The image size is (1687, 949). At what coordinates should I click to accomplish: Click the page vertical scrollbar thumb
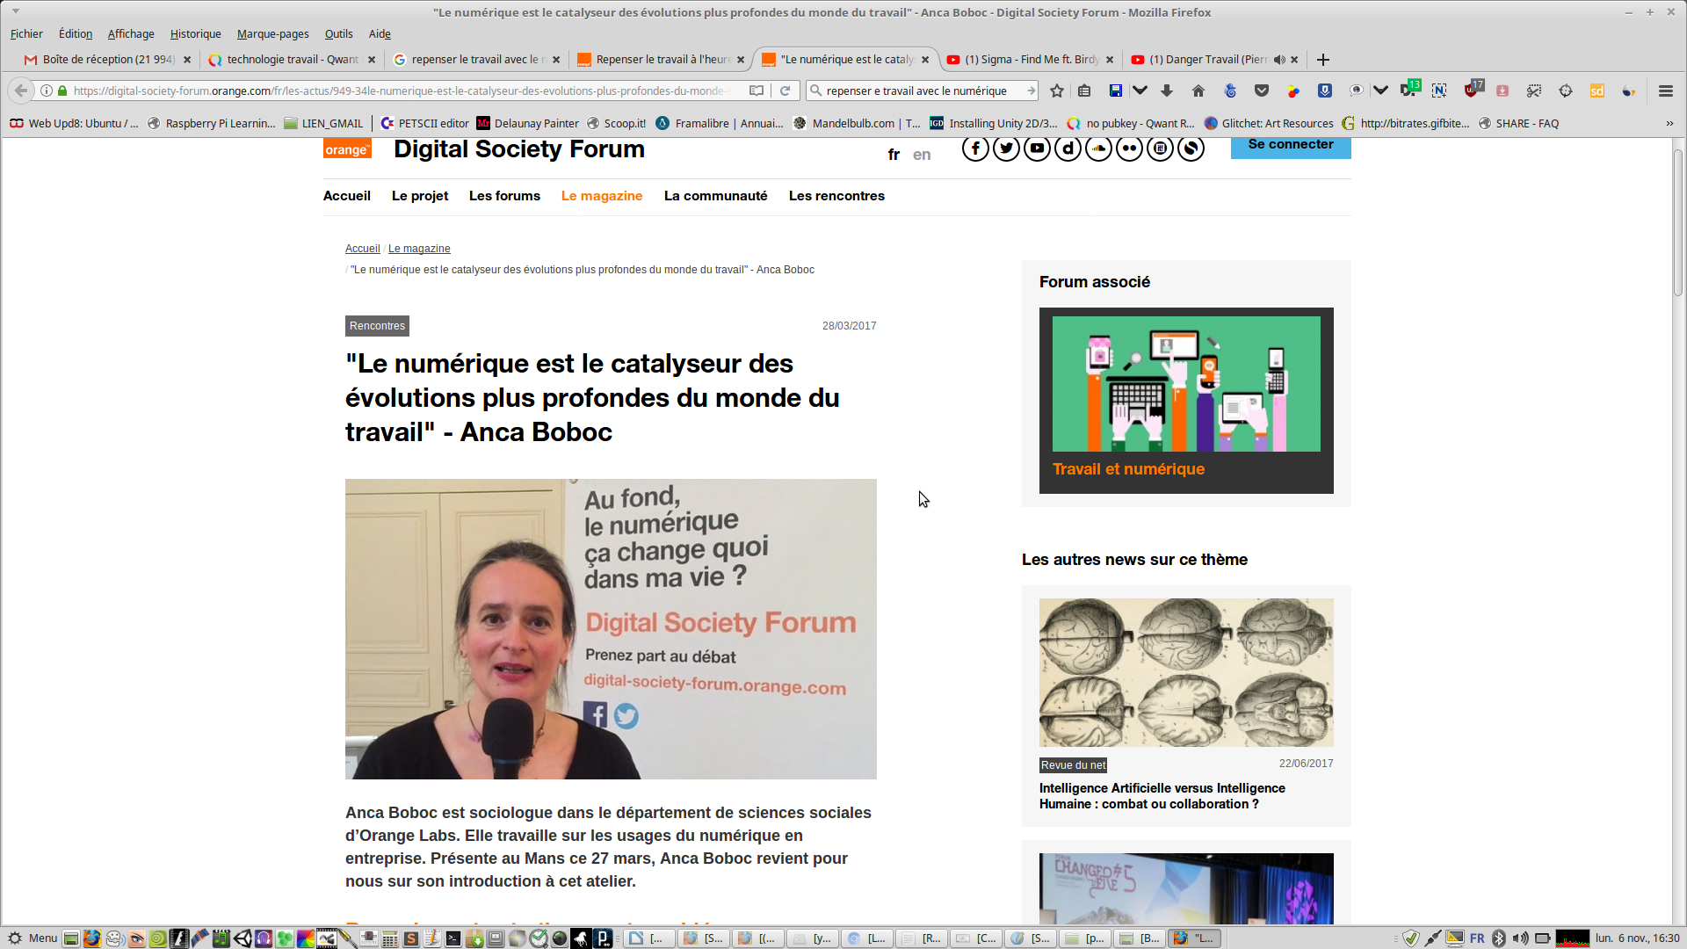1677,223
